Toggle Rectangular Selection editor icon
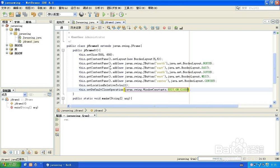The height and width of the screenshot is (168, 280). (x=129, y=28)
